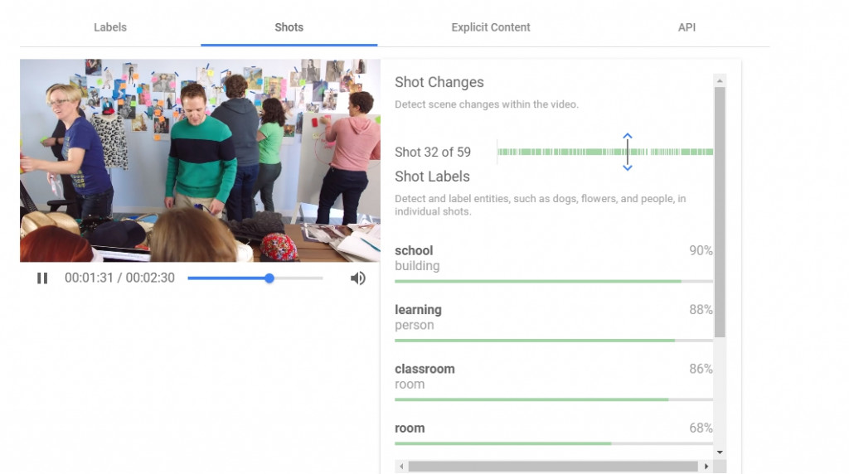Click the 'learning' shot label
Viewport: 849px width, 474px height.
[x=418, y=309]
